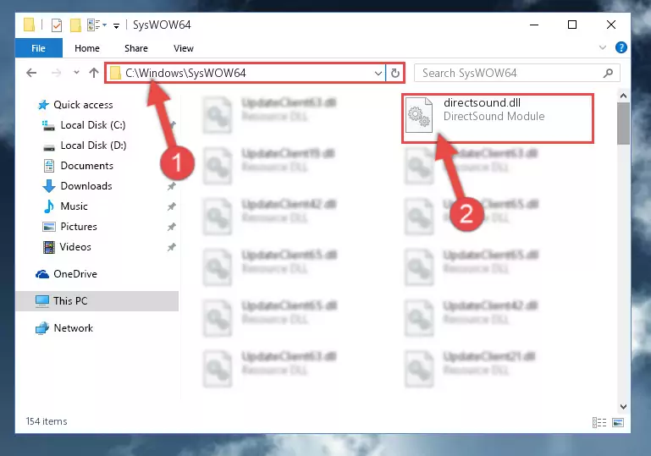651x456 pixels.
Task: Click the vertical scrollbar thumb
Action: coord(623,124)
